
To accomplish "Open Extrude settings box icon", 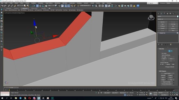I will [x=166, y=76].
